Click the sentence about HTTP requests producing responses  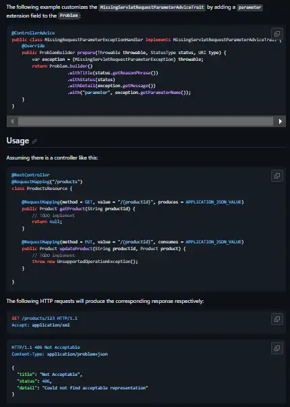[x=105, y=301]
